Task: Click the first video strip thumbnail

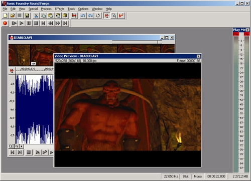Action: coord(20,55)
